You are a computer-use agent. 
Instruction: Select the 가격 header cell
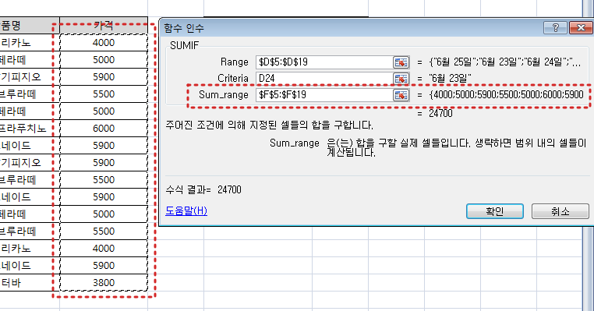pyautogui.click(x=104, y=26)
